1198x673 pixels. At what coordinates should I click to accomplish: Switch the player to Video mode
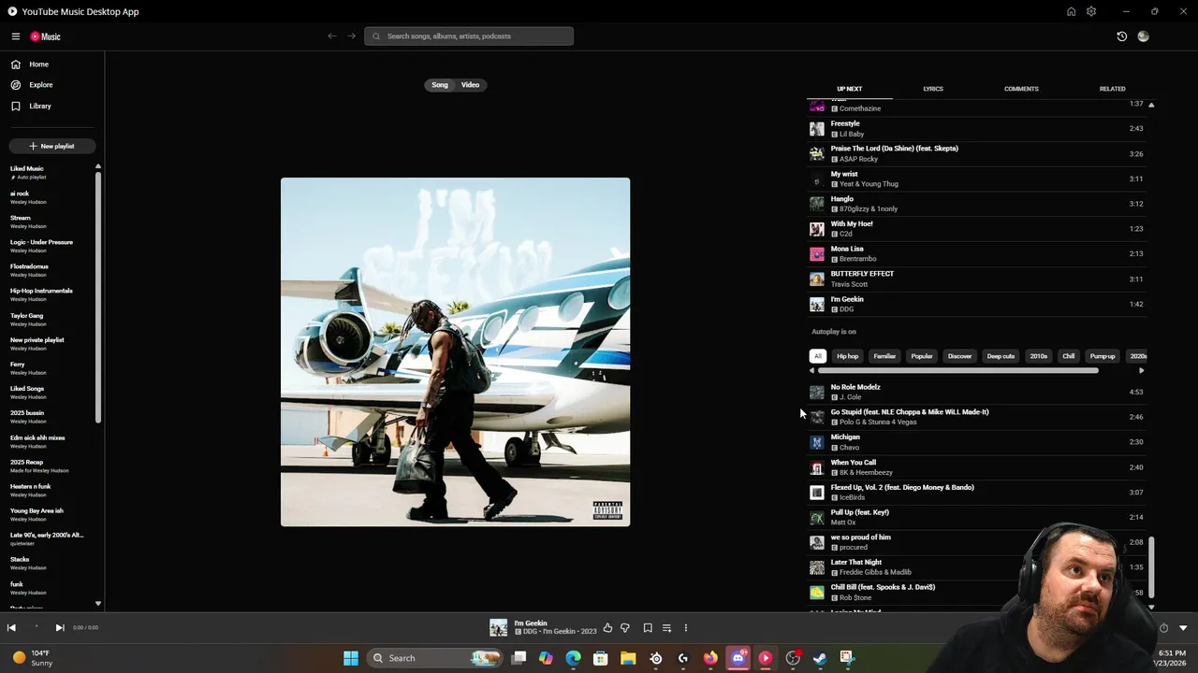click(470, 85)
